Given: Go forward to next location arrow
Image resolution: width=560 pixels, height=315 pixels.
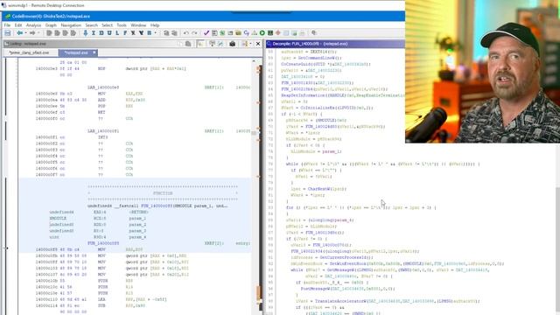Looking at the screenshot, I should 32,33.
